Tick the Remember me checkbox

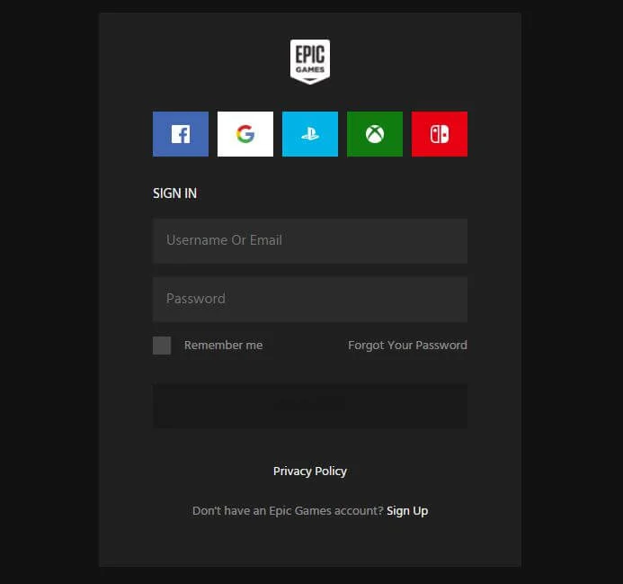coord(162,346)
